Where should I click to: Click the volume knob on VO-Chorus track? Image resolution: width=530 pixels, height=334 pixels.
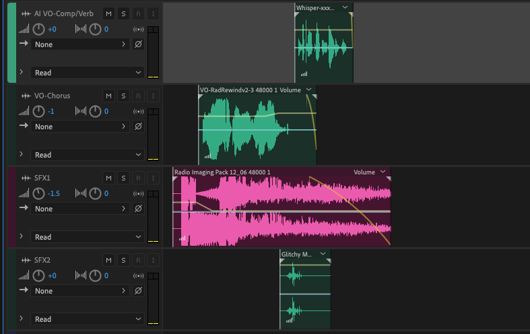pos(38,111)
